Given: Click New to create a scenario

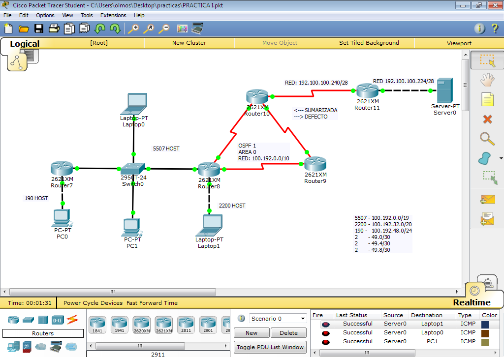Looking at the screenshot, I should [252, 332].
